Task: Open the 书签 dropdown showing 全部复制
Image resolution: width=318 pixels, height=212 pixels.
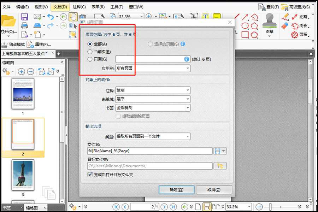Action: click(x=153, y=108)
